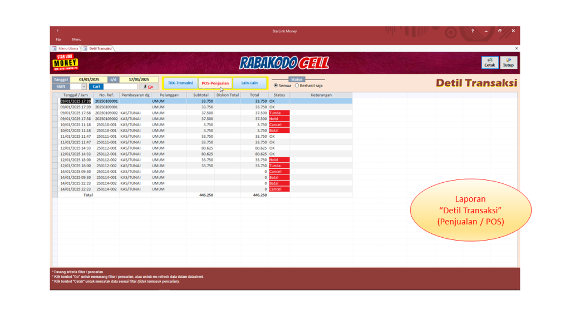Close the current tab document with X

[x=516, y=48]
